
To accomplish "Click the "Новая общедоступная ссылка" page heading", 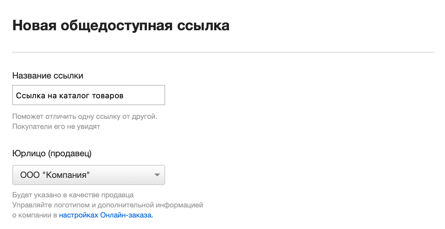I will pyautogui.click(x=120, y=25).
